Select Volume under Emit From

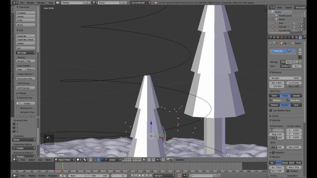pos(296,95)
